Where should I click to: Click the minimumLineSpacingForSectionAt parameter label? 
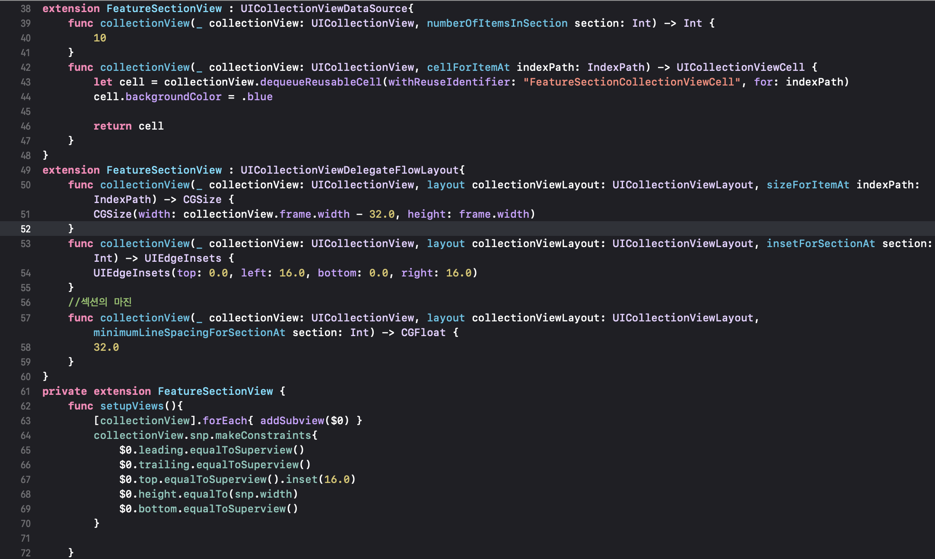tap(189, 333)
